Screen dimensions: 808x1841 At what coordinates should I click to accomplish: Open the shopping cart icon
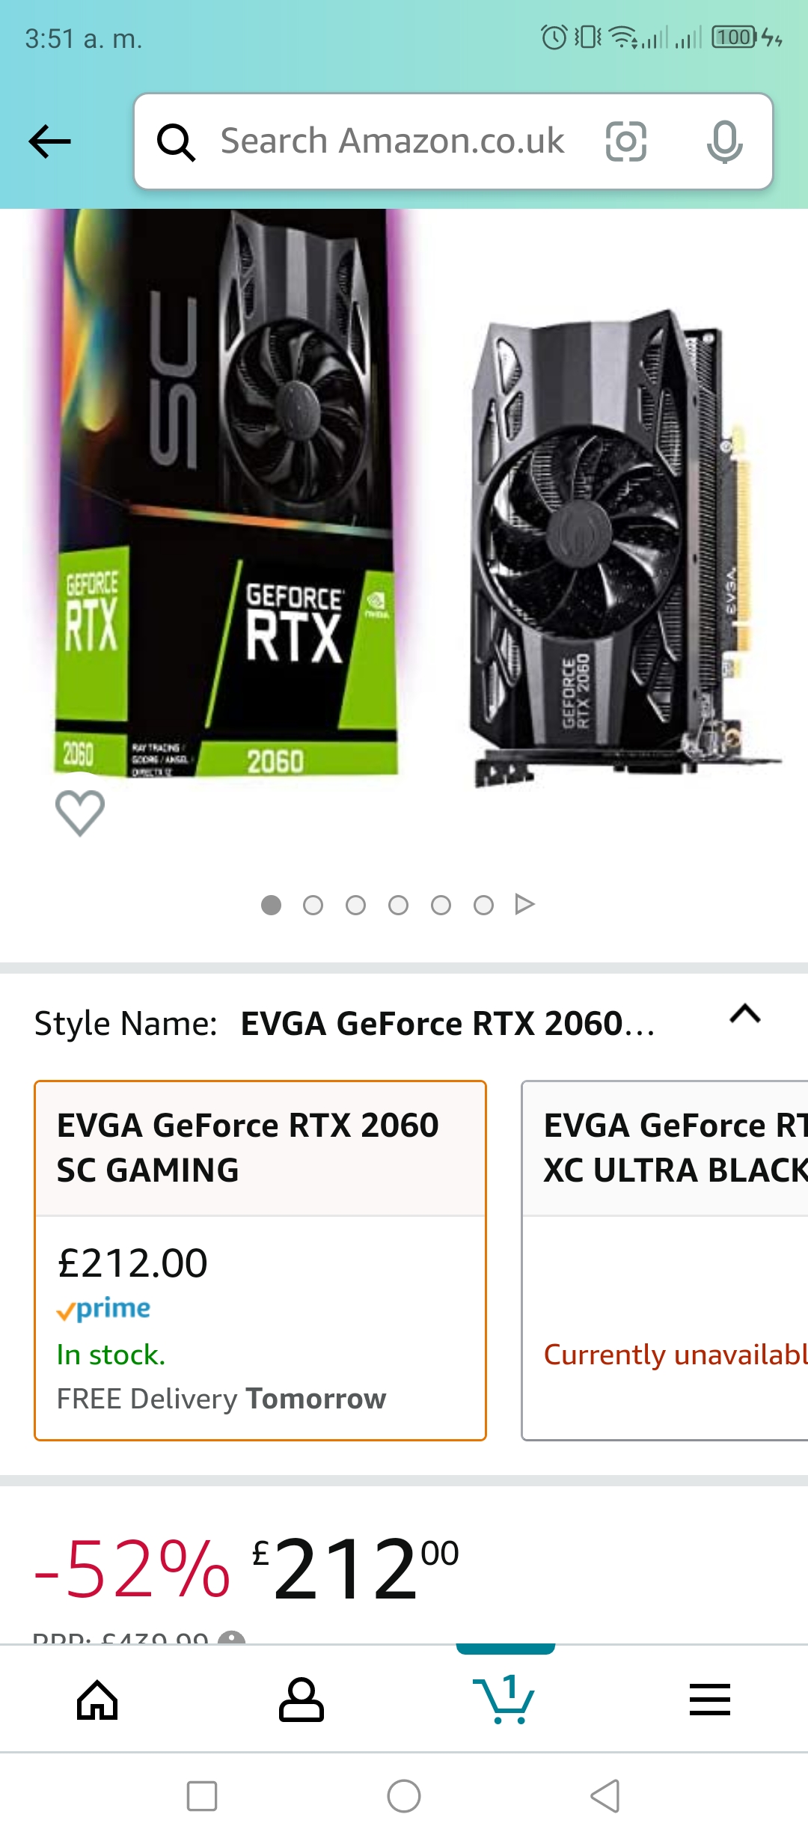(x=504, y=1699)
